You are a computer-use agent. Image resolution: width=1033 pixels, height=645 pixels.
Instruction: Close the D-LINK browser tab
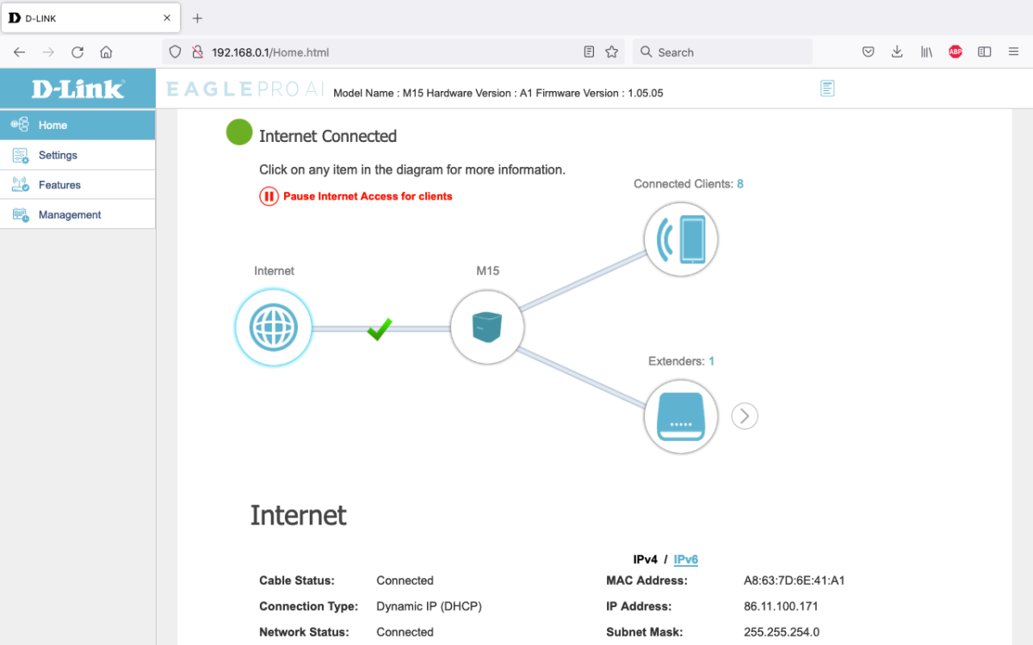pyautogui.click(x=167, y=18)
